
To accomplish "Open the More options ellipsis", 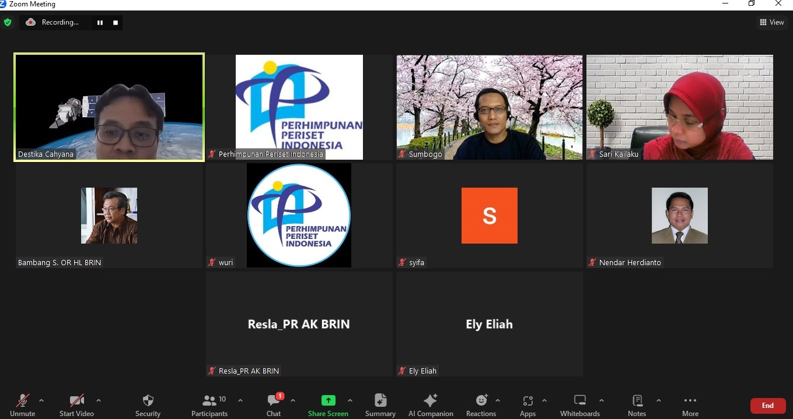I will [x=690, y=400].
